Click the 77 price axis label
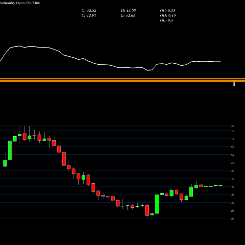The image size is (245, 245). point(233,131)
